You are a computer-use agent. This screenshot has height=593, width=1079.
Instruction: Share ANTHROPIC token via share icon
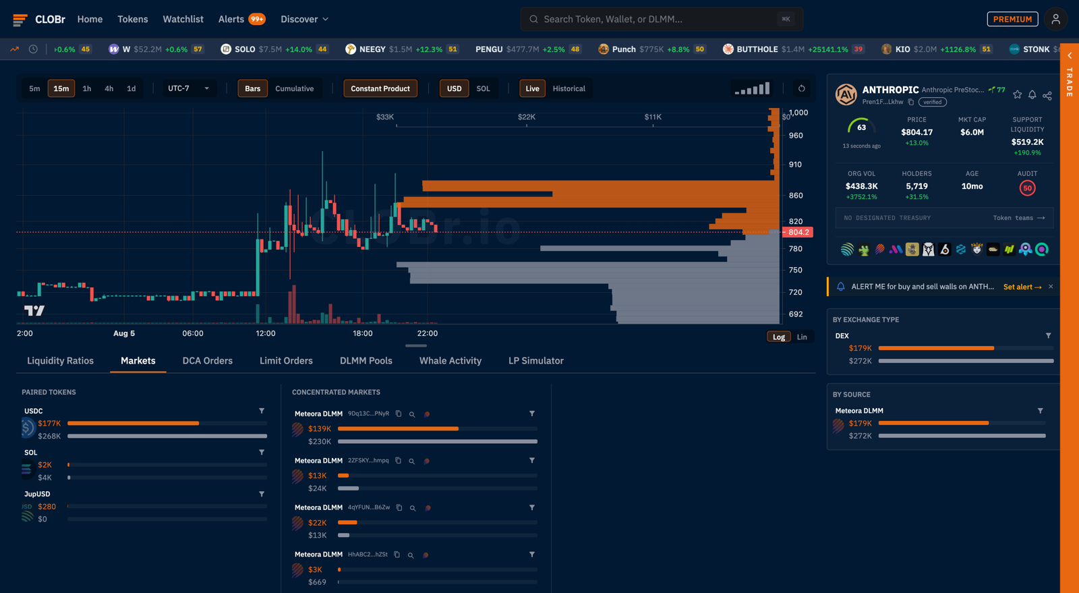tap(1047, 95)
